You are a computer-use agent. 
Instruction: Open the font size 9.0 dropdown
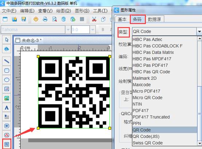[93, 30]
